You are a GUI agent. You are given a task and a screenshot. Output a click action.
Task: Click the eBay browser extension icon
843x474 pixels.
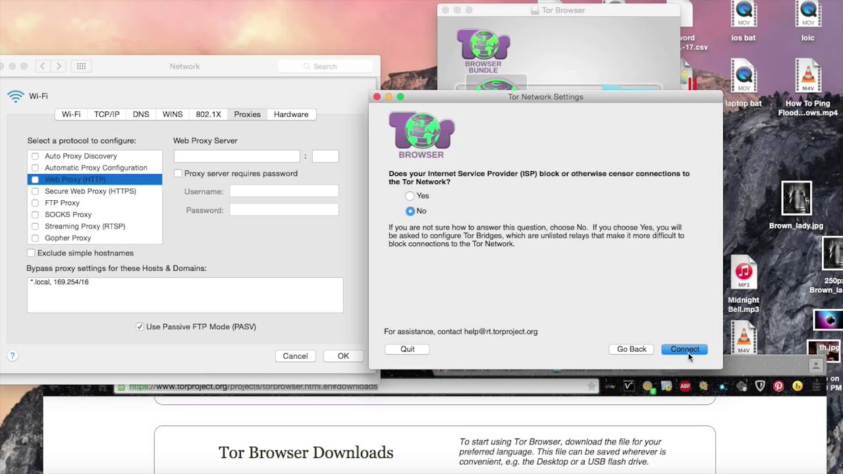pyautogui.click(x=610, y=386)
